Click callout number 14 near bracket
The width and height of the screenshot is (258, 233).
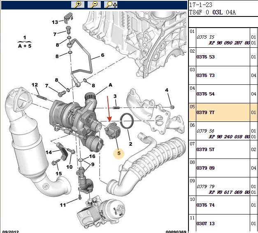pyautogui.click(x=49, y=152)
